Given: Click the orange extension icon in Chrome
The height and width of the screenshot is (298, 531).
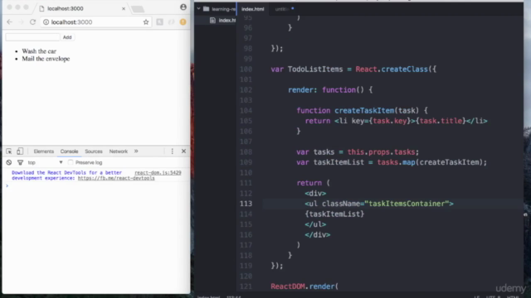Looking at the screenshot, I should tap(183, 22).
